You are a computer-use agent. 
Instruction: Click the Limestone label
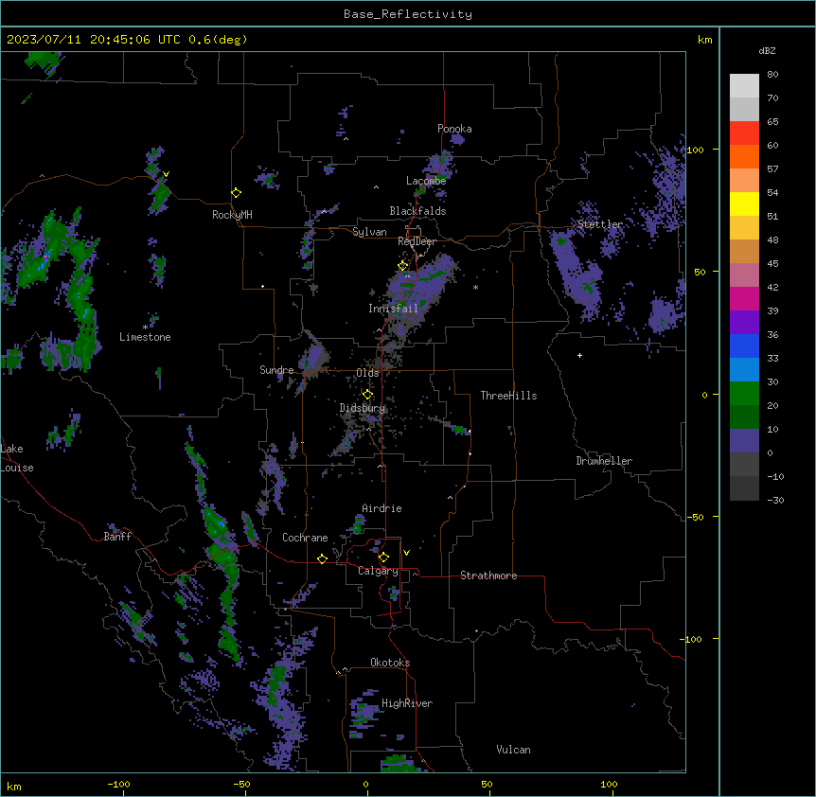[145, 337]
